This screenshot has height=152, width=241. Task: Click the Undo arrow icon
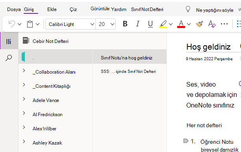[x=12, y=24]
